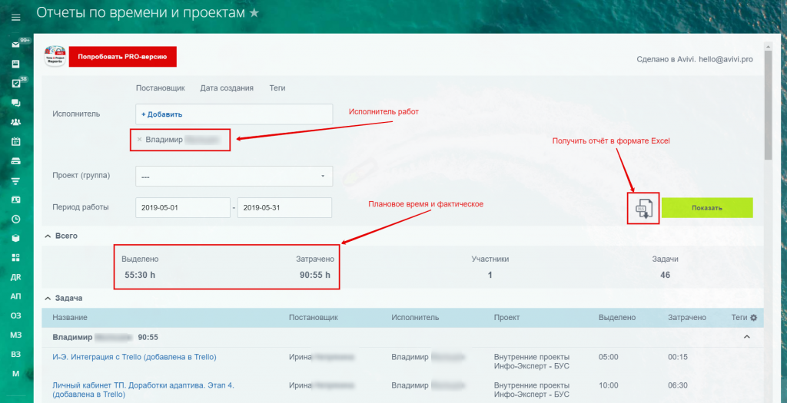This screenshot has width=787, height=403.
Task: Click + Добавить to add an executor
Action: (161, 114)
